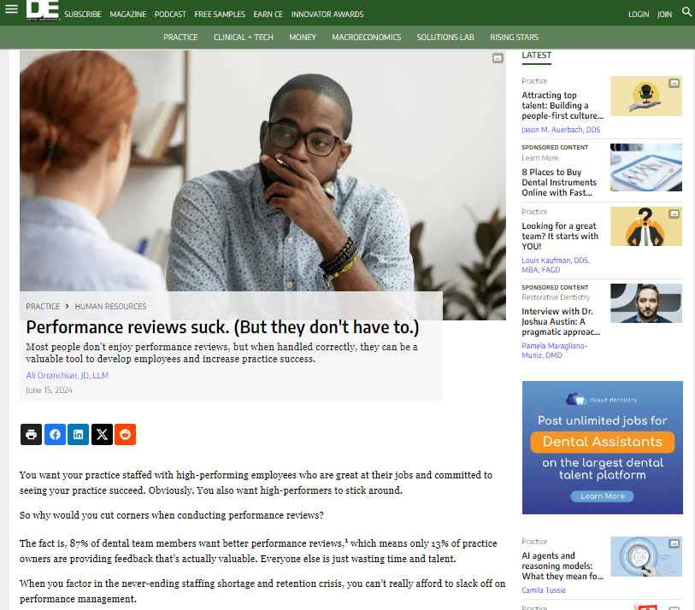Click image caption icon on hero photo

point(498,58)
